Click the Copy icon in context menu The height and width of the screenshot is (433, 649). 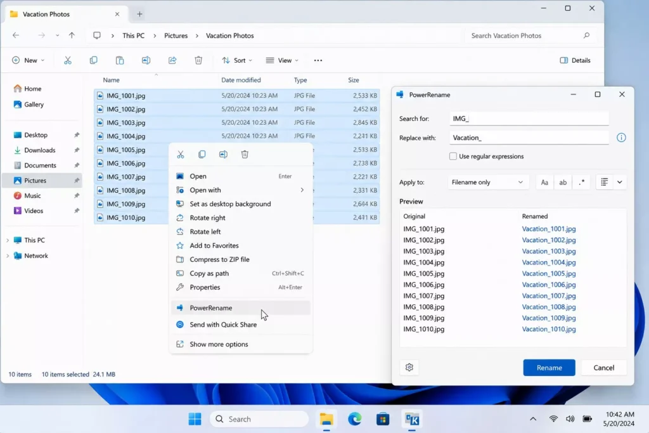pos(202,155)
